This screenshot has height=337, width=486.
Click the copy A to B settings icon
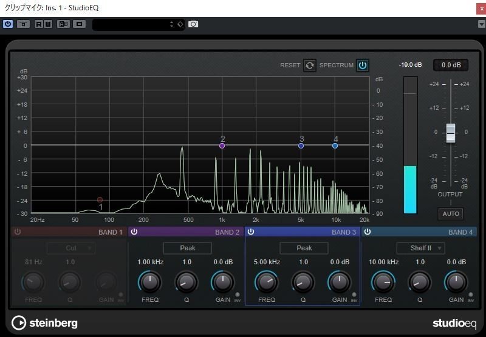coord(80,24)
